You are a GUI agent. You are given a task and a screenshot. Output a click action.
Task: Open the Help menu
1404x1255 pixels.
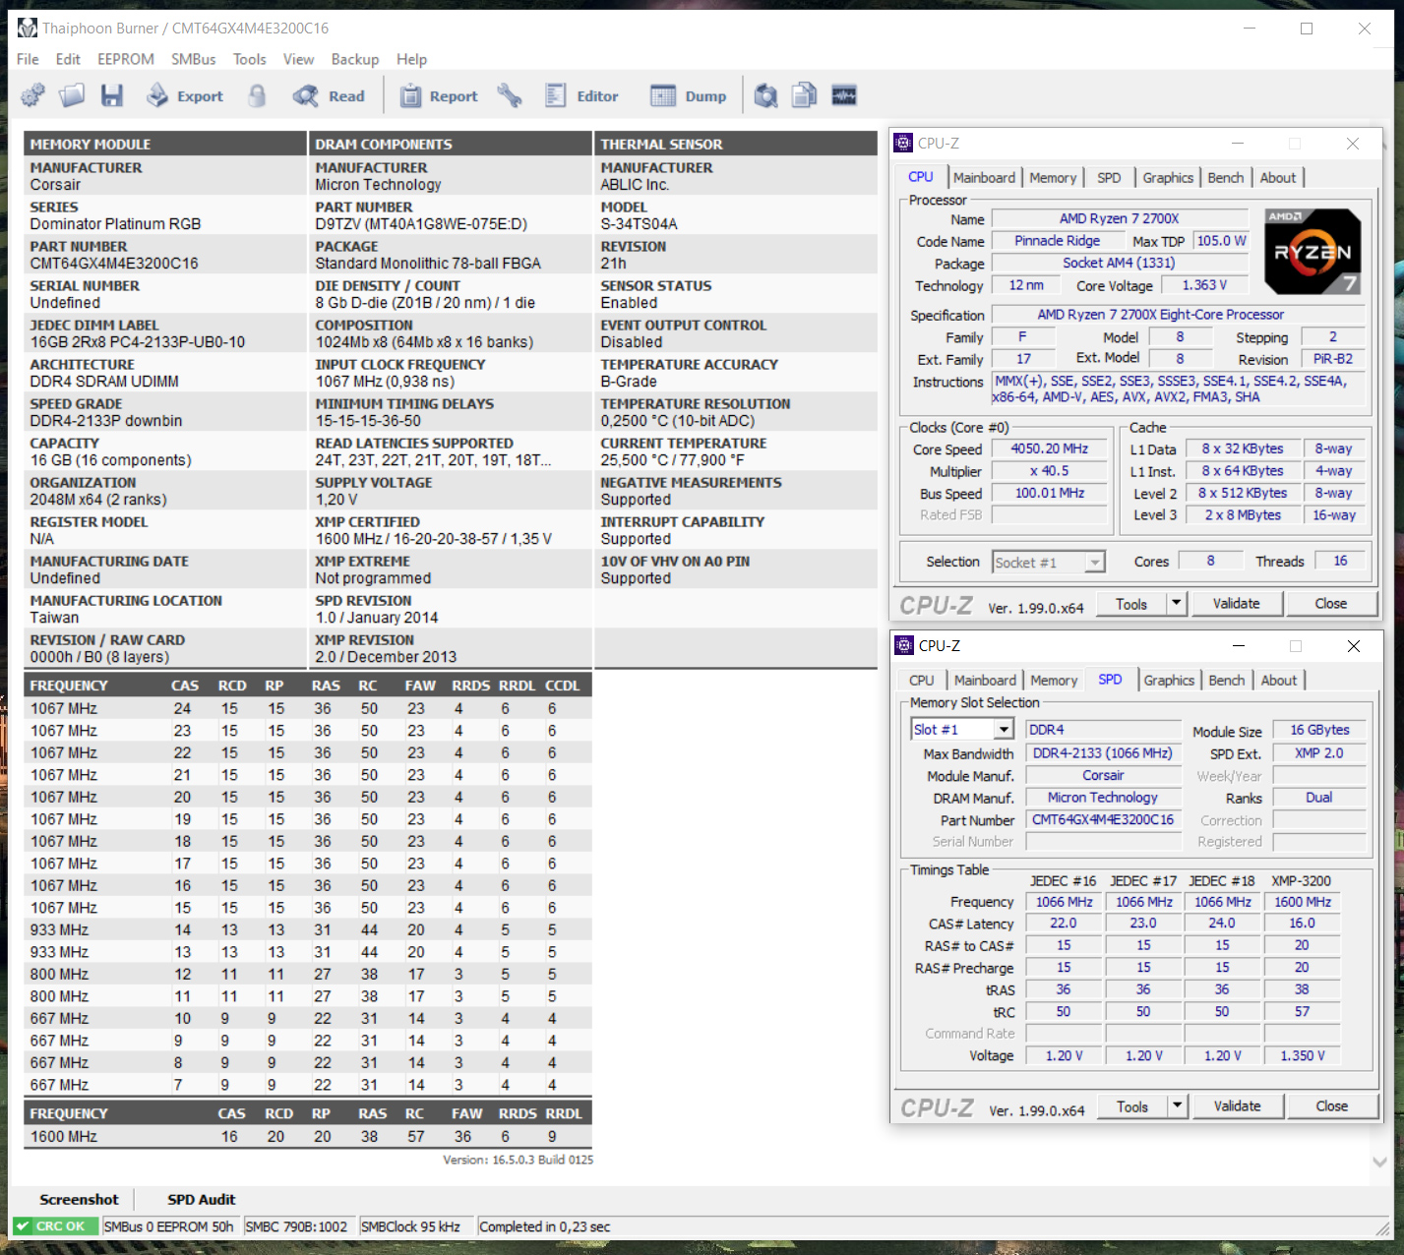point(411,59)
